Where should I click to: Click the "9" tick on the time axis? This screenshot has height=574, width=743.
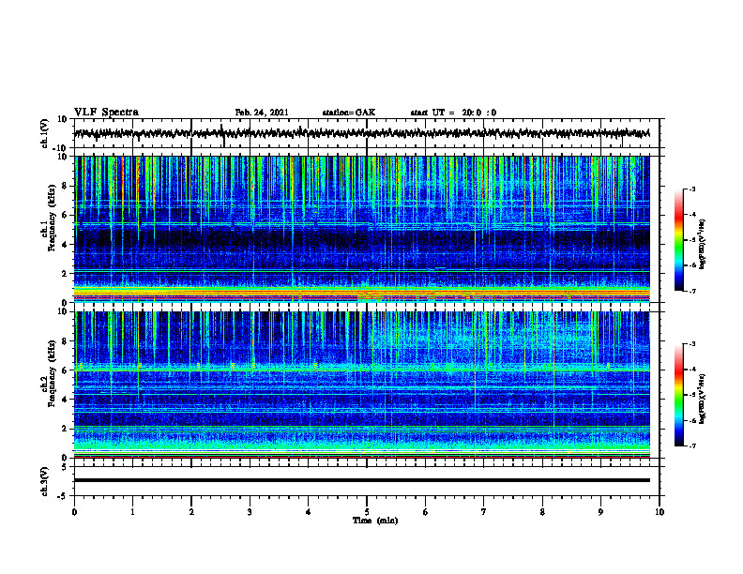600,512
